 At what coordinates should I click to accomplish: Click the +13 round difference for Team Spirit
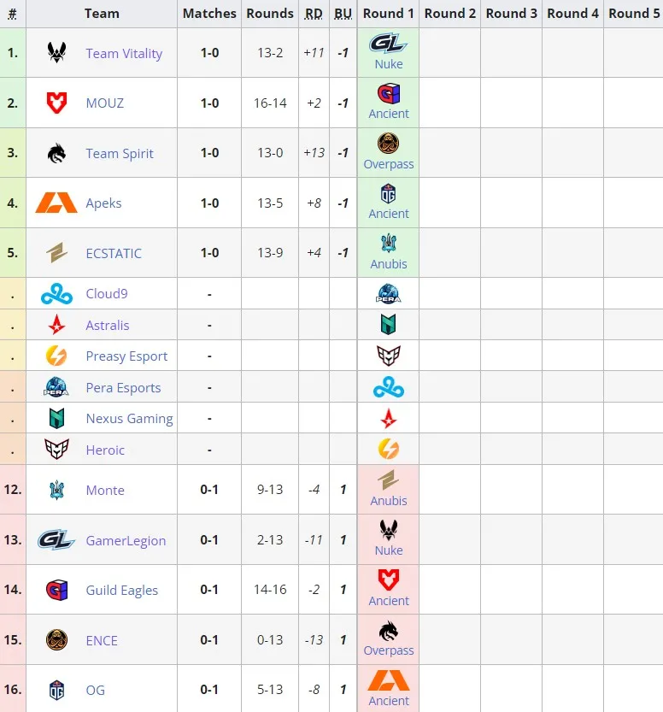tap(314, 152)
